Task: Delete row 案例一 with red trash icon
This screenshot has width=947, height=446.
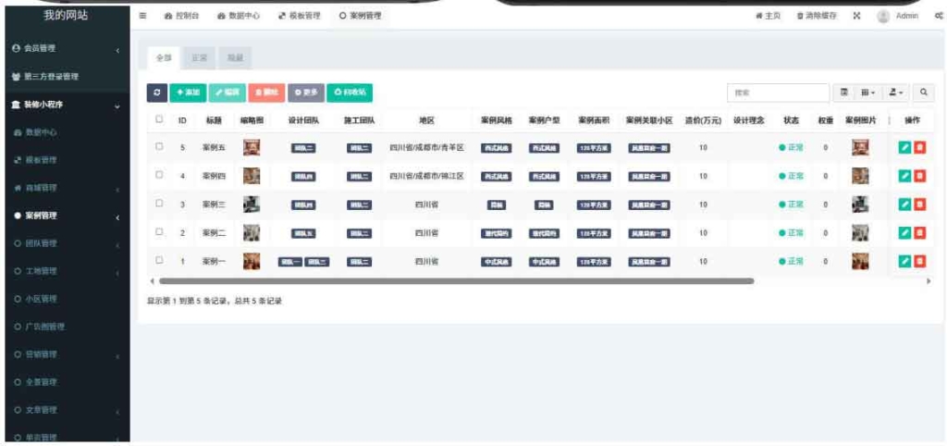Action: pyautogui.click(x=919, y=261)
